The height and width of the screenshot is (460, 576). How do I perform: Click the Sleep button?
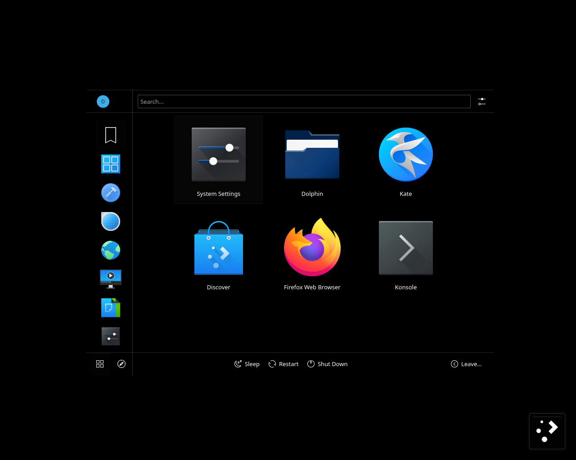pos(247,364)
